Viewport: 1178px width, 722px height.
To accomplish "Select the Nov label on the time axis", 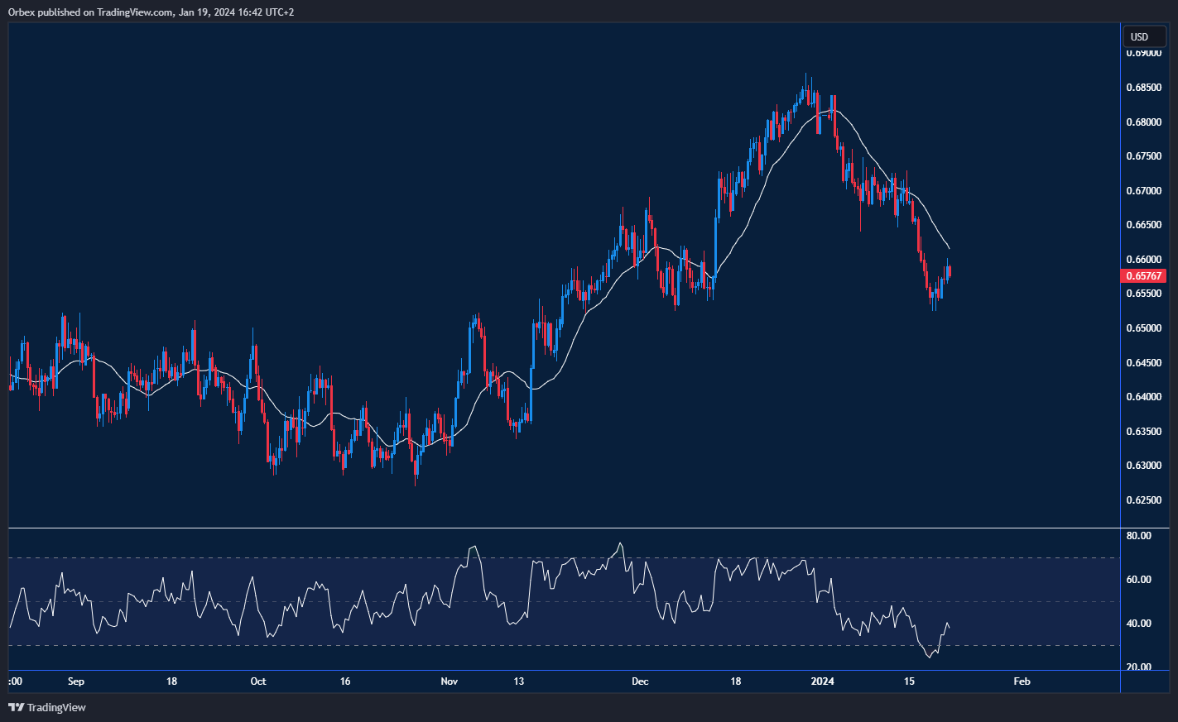I will pyautogui.click(x=449, y=681).
